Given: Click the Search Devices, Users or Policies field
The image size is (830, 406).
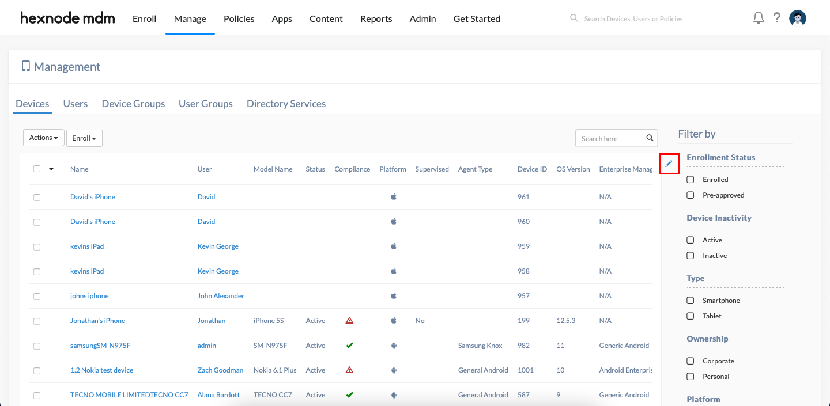Looking at the screenshot, I should pos(633,19).
